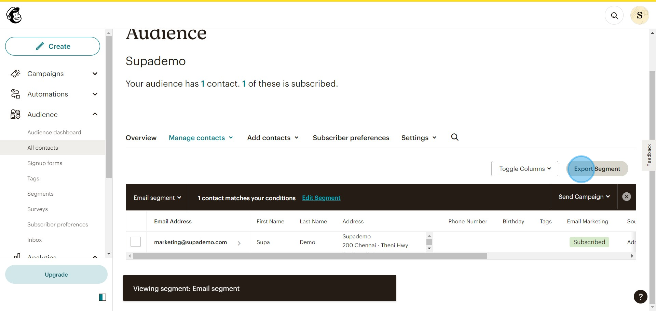Collapse the Audience menu chevron
The image size is (656, 311).
[x=95, y=114]
